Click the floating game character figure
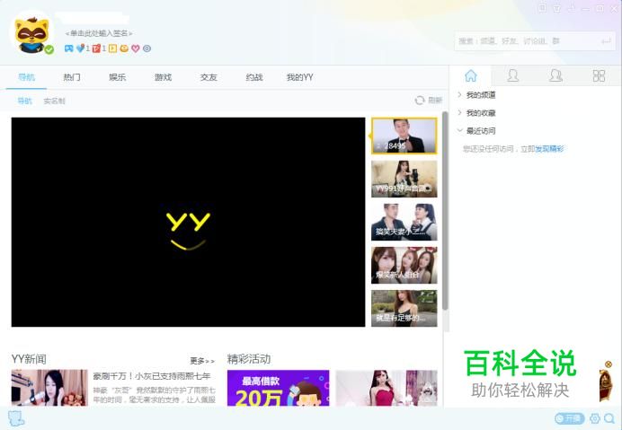The width and height of the screenshot is (622, 430). tap(605, 385)
